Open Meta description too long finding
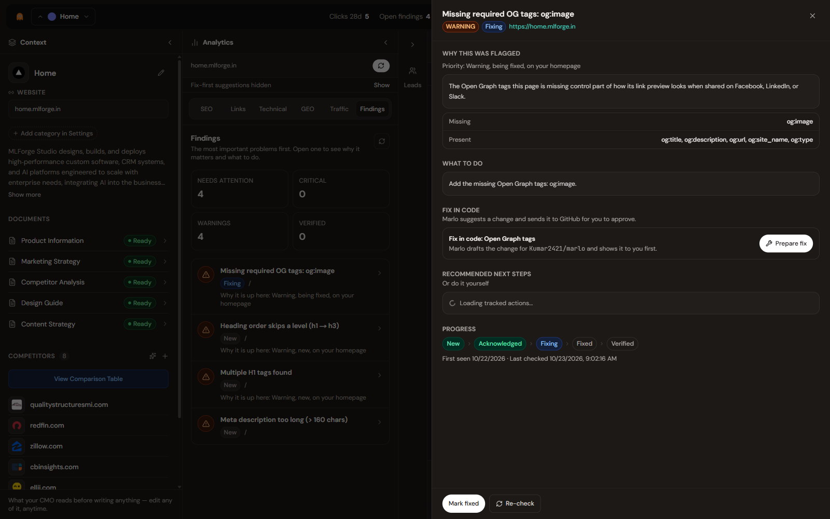The image size is (830, 519). 290,426
